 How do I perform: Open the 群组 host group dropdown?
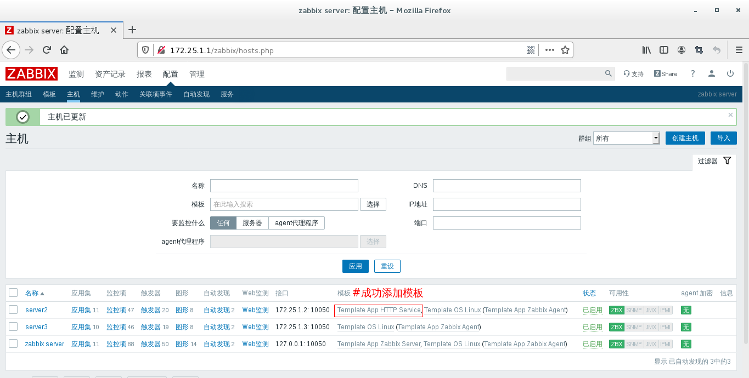[x=627, y=138]
